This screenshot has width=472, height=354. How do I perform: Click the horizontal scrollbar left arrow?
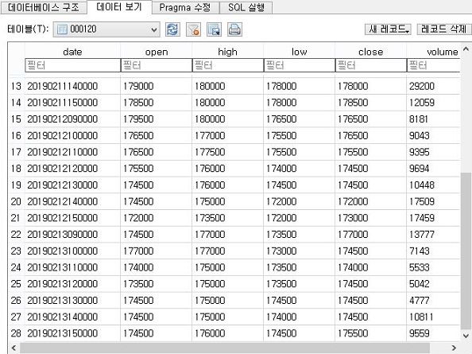click(x=14, y=348)
